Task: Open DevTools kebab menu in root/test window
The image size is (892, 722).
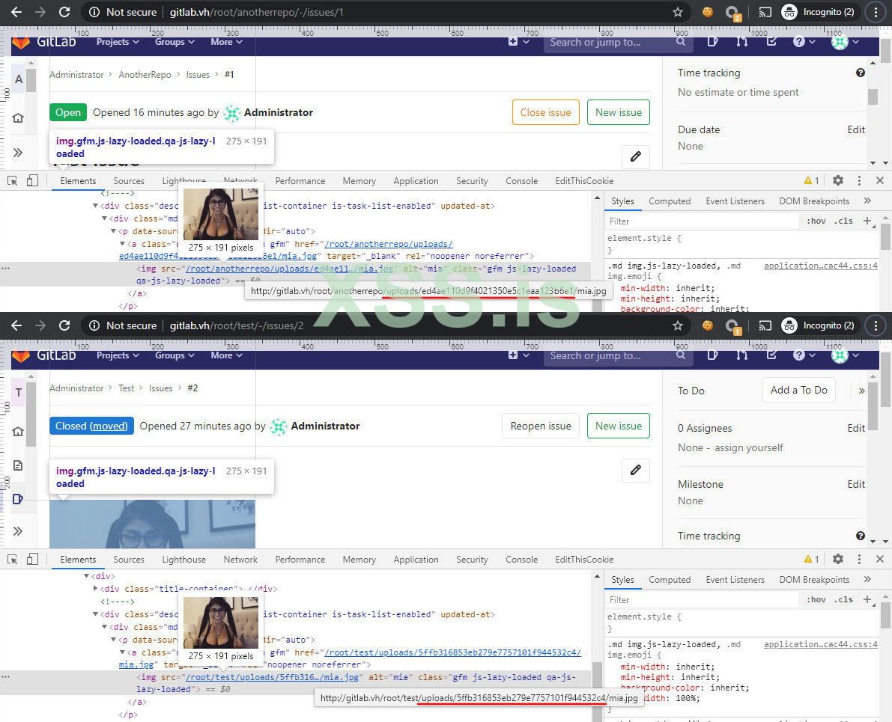Action: [x=859, y=559]
